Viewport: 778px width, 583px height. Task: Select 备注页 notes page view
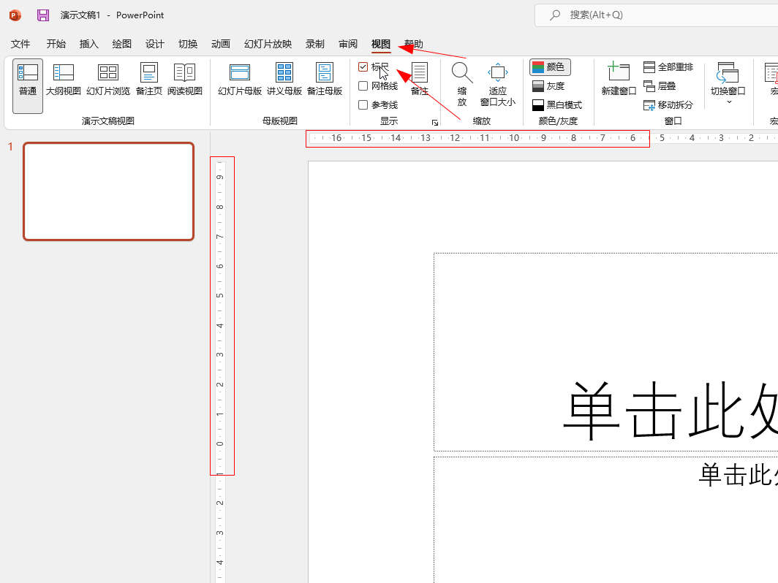tap(149, 79)
